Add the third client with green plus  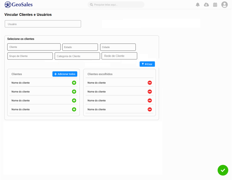74,100
